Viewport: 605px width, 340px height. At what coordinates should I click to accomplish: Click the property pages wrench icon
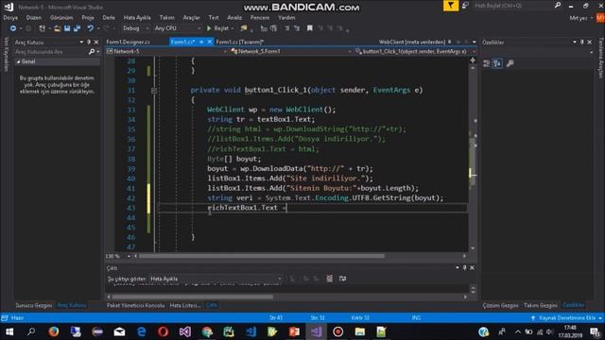(x=510, y=63)
